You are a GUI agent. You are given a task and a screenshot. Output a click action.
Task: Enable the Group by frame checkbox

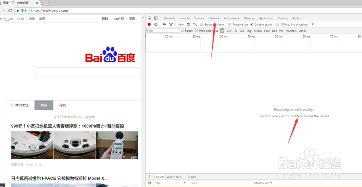(x=201, y=25)
